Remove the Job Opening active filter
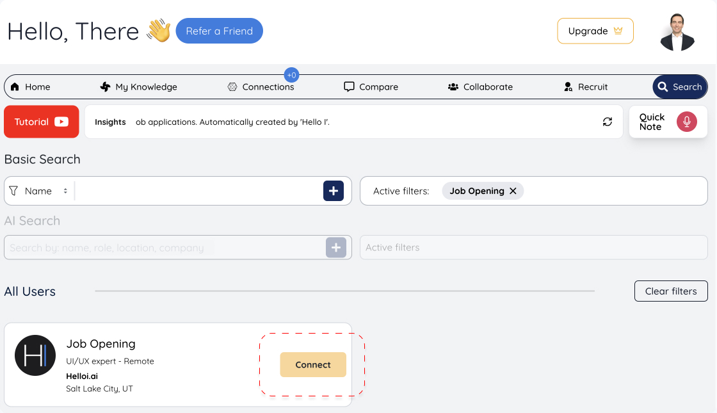The height and width of the screenshot is (413, 717). point(512,190)
